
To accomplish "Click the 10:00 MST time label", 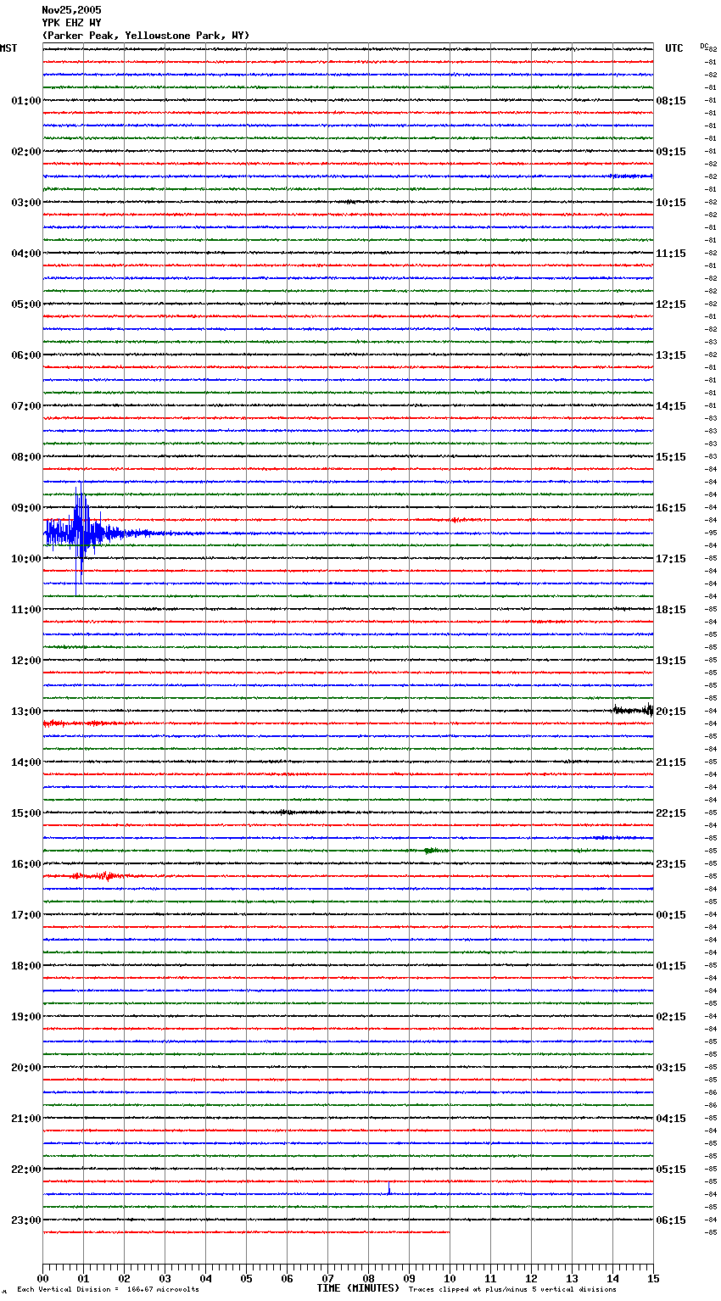I will 26,559.
